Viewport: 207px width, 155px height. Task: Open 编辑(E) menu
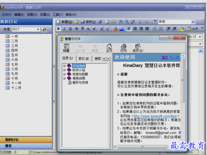[x=19, y=14]
